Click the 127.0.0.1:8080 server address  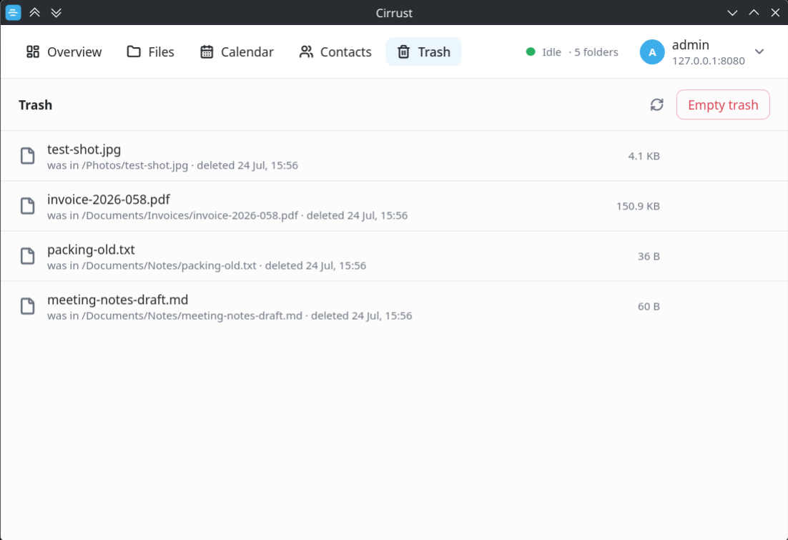709,61
